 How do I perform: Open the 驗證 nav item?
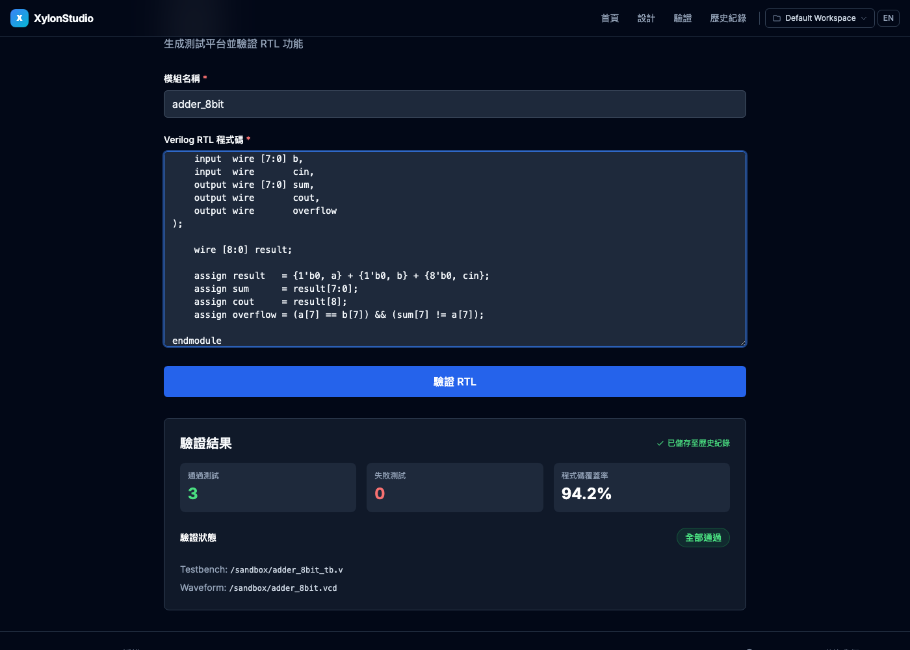pos(682,18)
